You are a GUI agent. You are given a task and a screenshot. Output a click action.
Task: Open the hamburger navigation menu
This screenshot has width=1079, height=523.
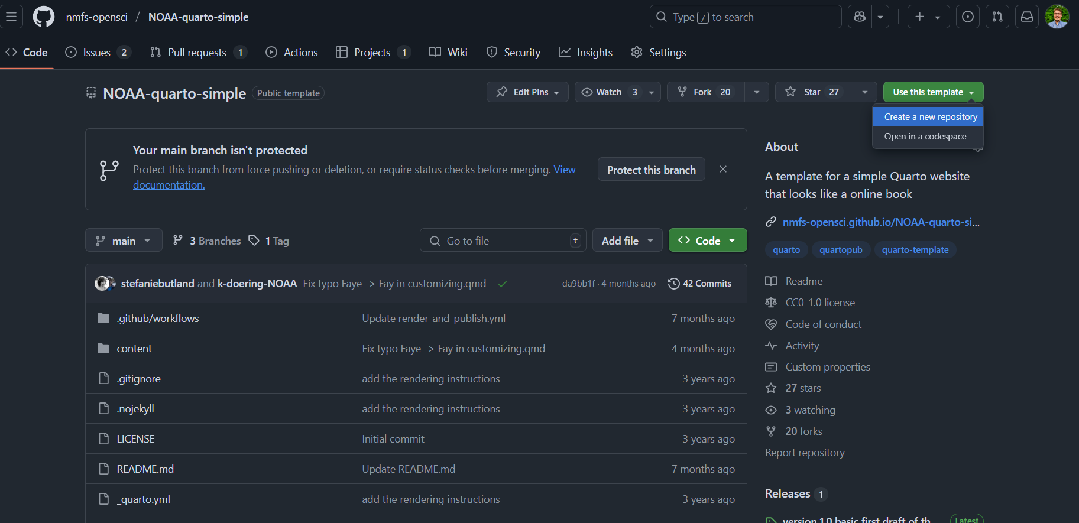pyautogui.click(x=11, y=17)
